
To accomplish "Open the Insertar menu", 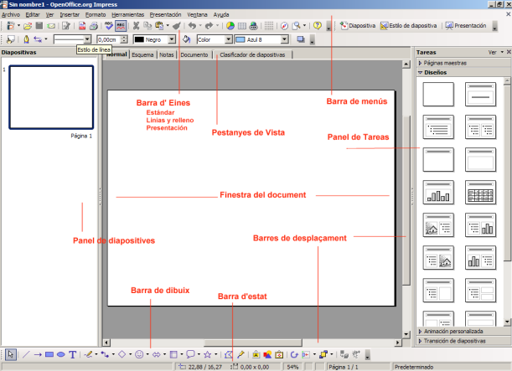I will 70,15.
